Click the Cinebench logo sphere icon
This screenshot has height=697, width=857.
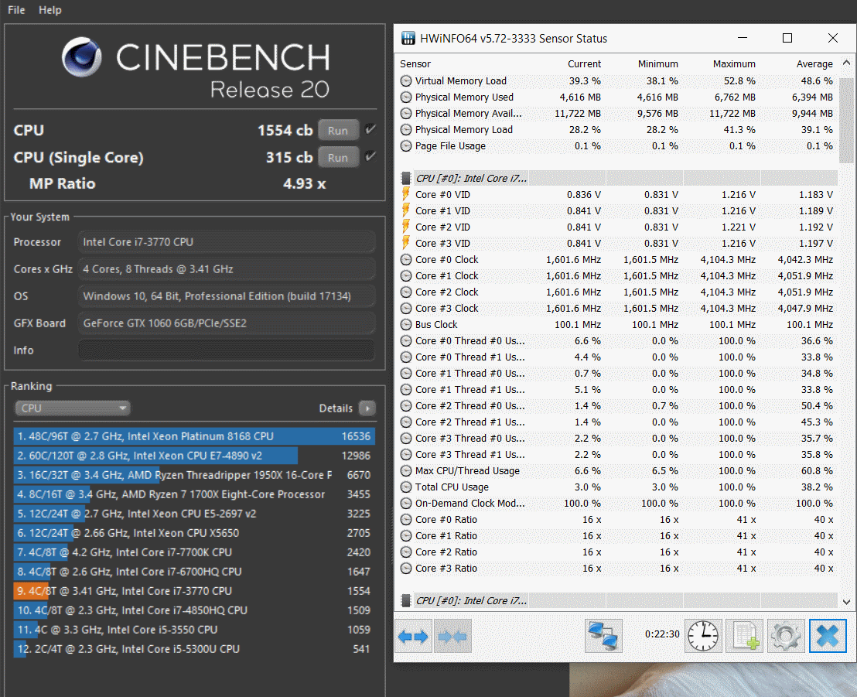[81, 56]
